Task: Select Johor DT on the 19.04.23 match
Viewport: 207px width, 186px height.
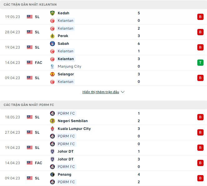Action: point(65,151)
